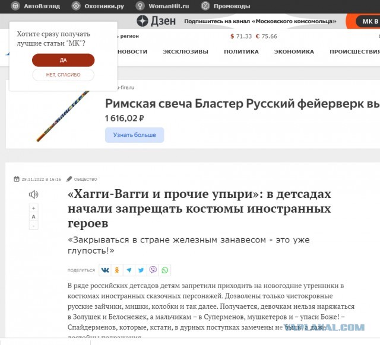Viewport: 380px width, 345px height.
Task: Decline with НЕТ, СПАСИБО button
Action: click(x=64, y=75)
